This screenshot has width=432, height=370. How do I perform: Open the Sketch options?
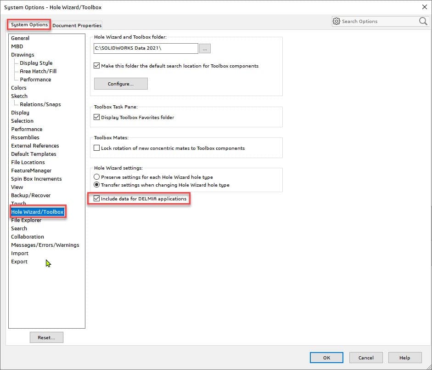tap(19, 96)
